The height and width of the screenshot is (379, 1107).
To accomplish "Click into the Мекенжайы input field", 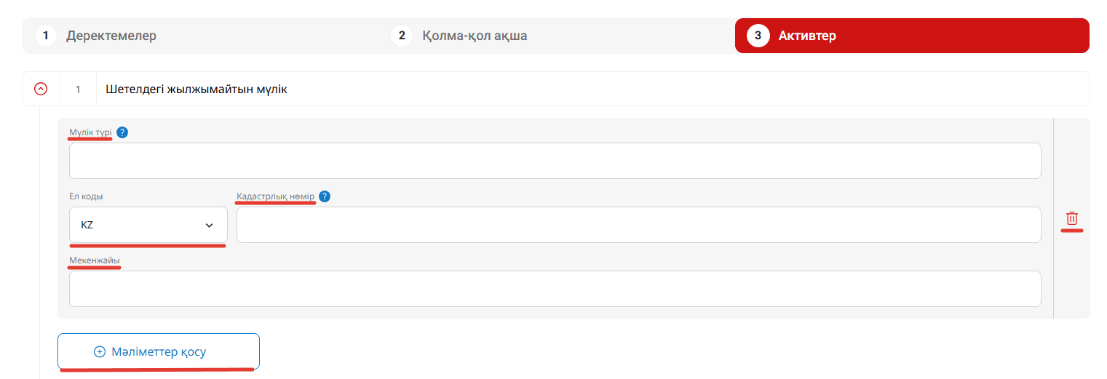I will click(555, 289).
